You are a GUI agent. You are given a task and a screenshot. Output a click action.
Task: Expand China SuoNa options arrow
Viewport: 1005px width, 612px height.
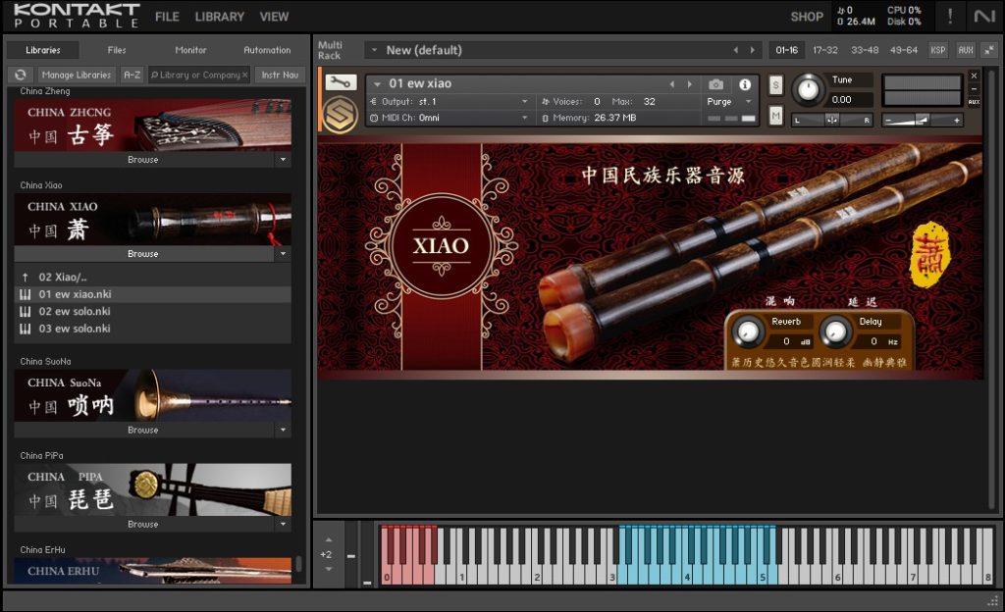tap(283, 430)
